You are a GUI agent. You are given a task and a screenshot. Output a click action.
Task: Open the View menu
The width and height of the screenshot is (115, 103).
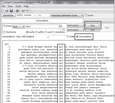coord(10,6)
